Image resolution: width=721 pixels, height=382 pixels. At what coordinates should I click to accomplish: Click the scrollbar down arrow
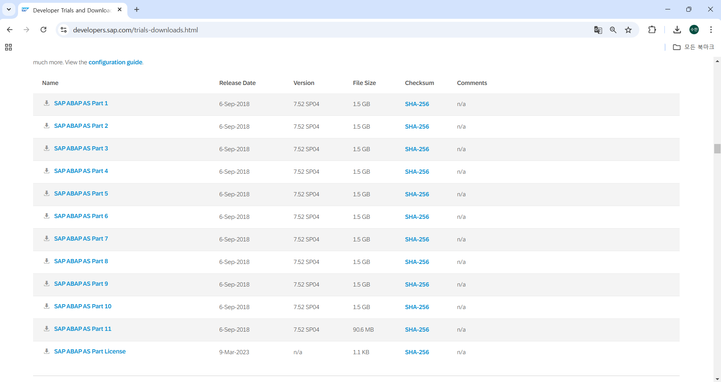point(717,379)
